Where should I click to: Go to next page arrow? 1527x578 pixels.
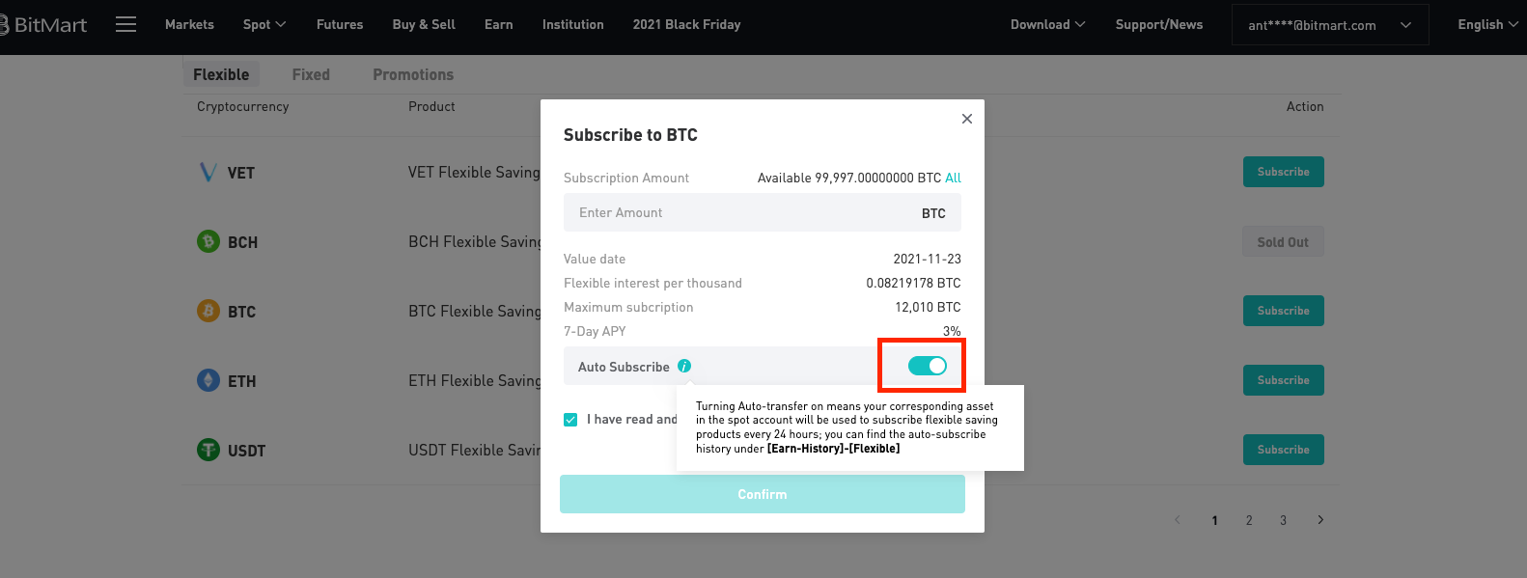(1320, 519)
